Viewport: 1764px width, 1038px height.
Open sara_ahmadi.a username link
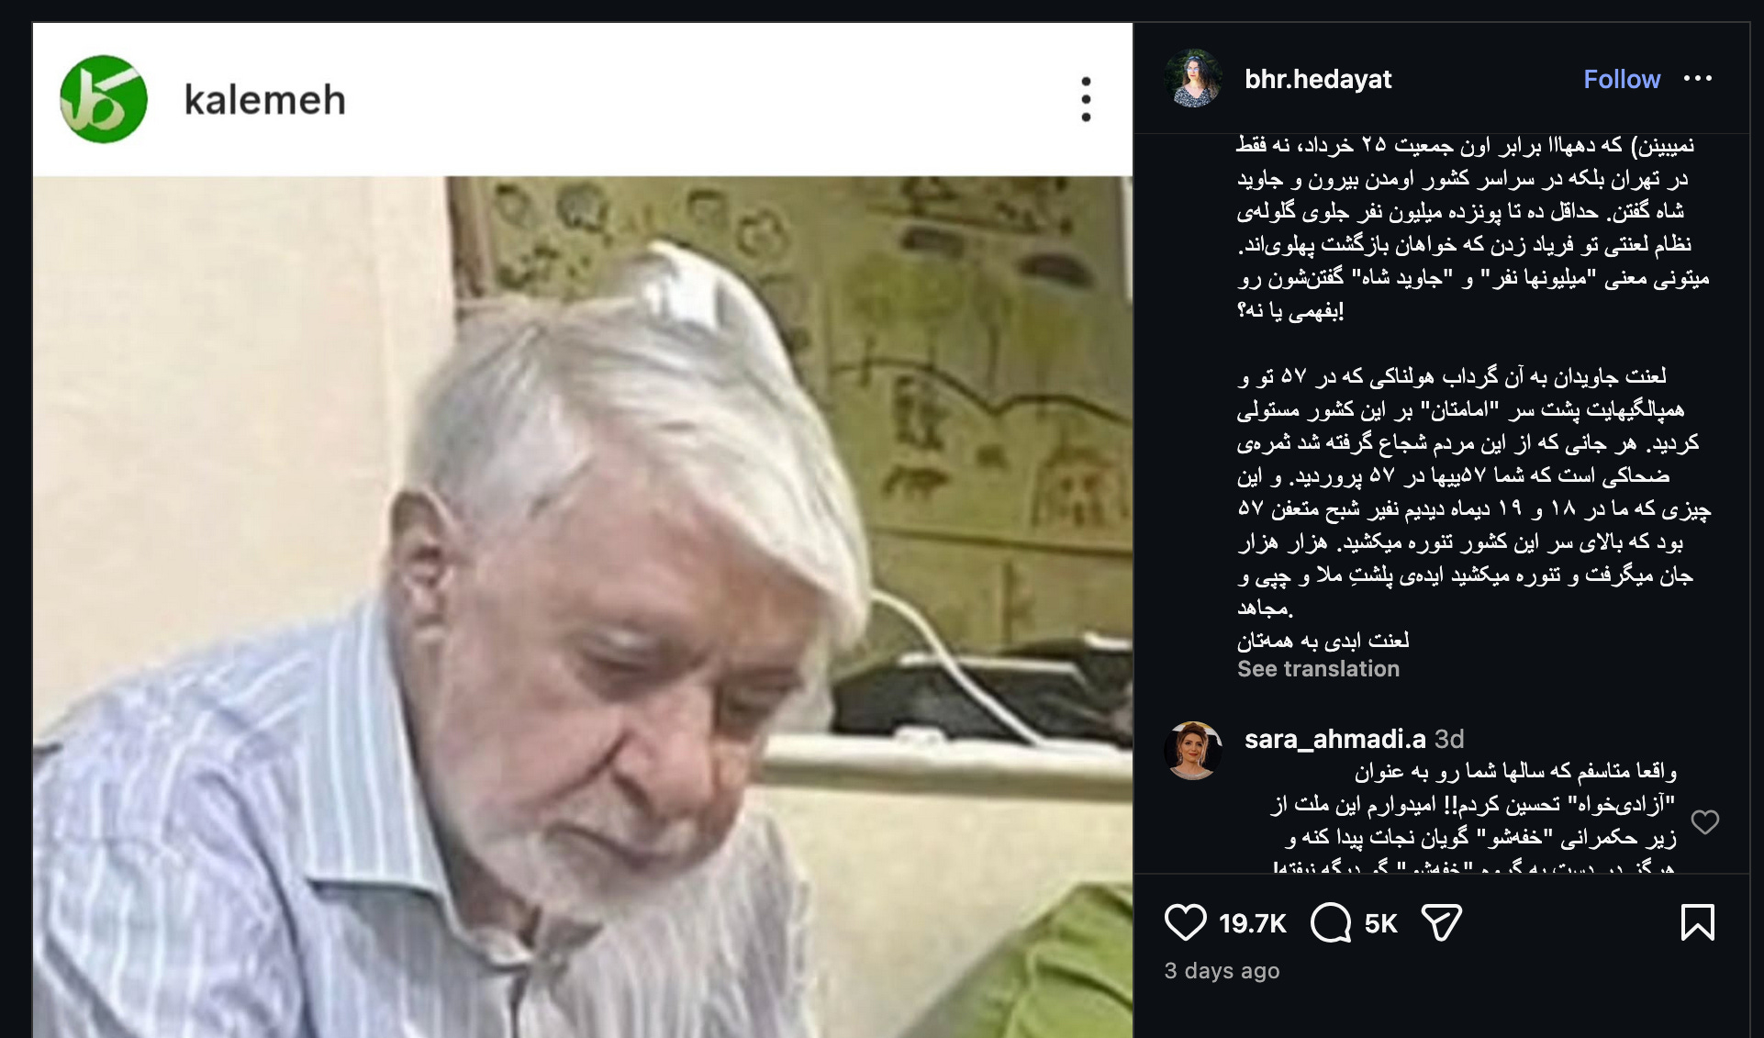[1335, 739]
